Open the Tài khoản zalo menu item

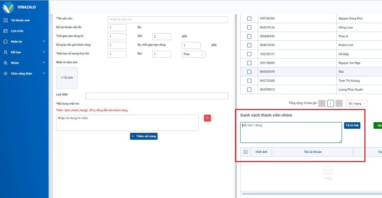pos(20,20)
